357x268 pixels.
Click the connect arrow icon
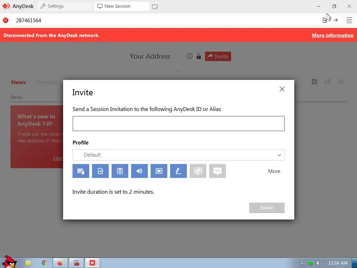tap(335, 20)
